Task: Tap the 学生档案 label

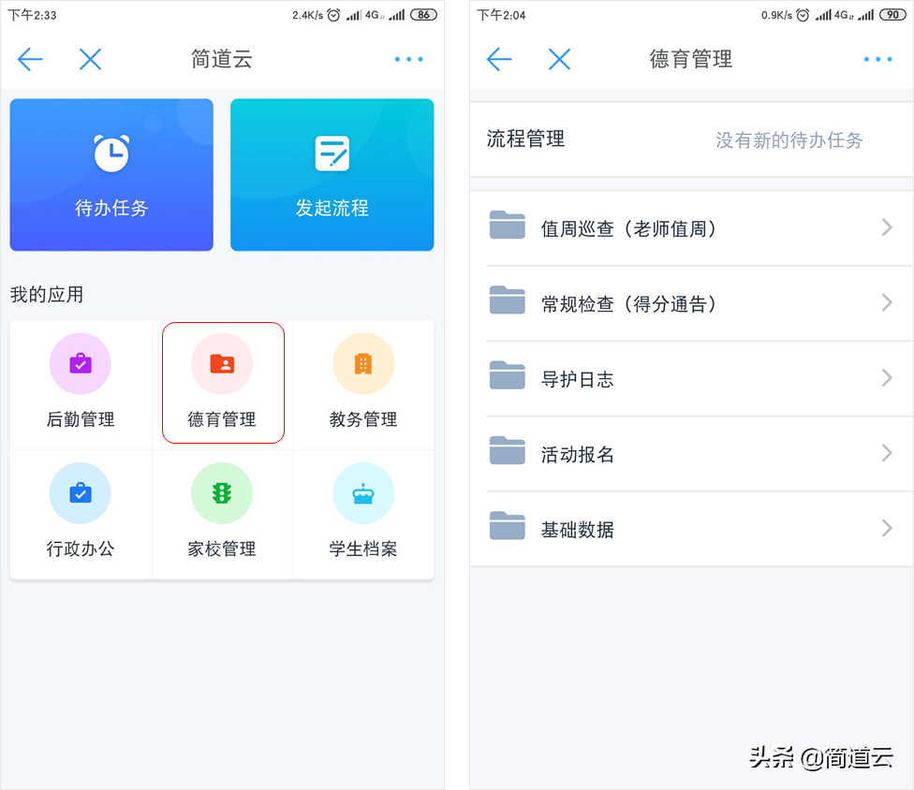Action: (363, 549)
